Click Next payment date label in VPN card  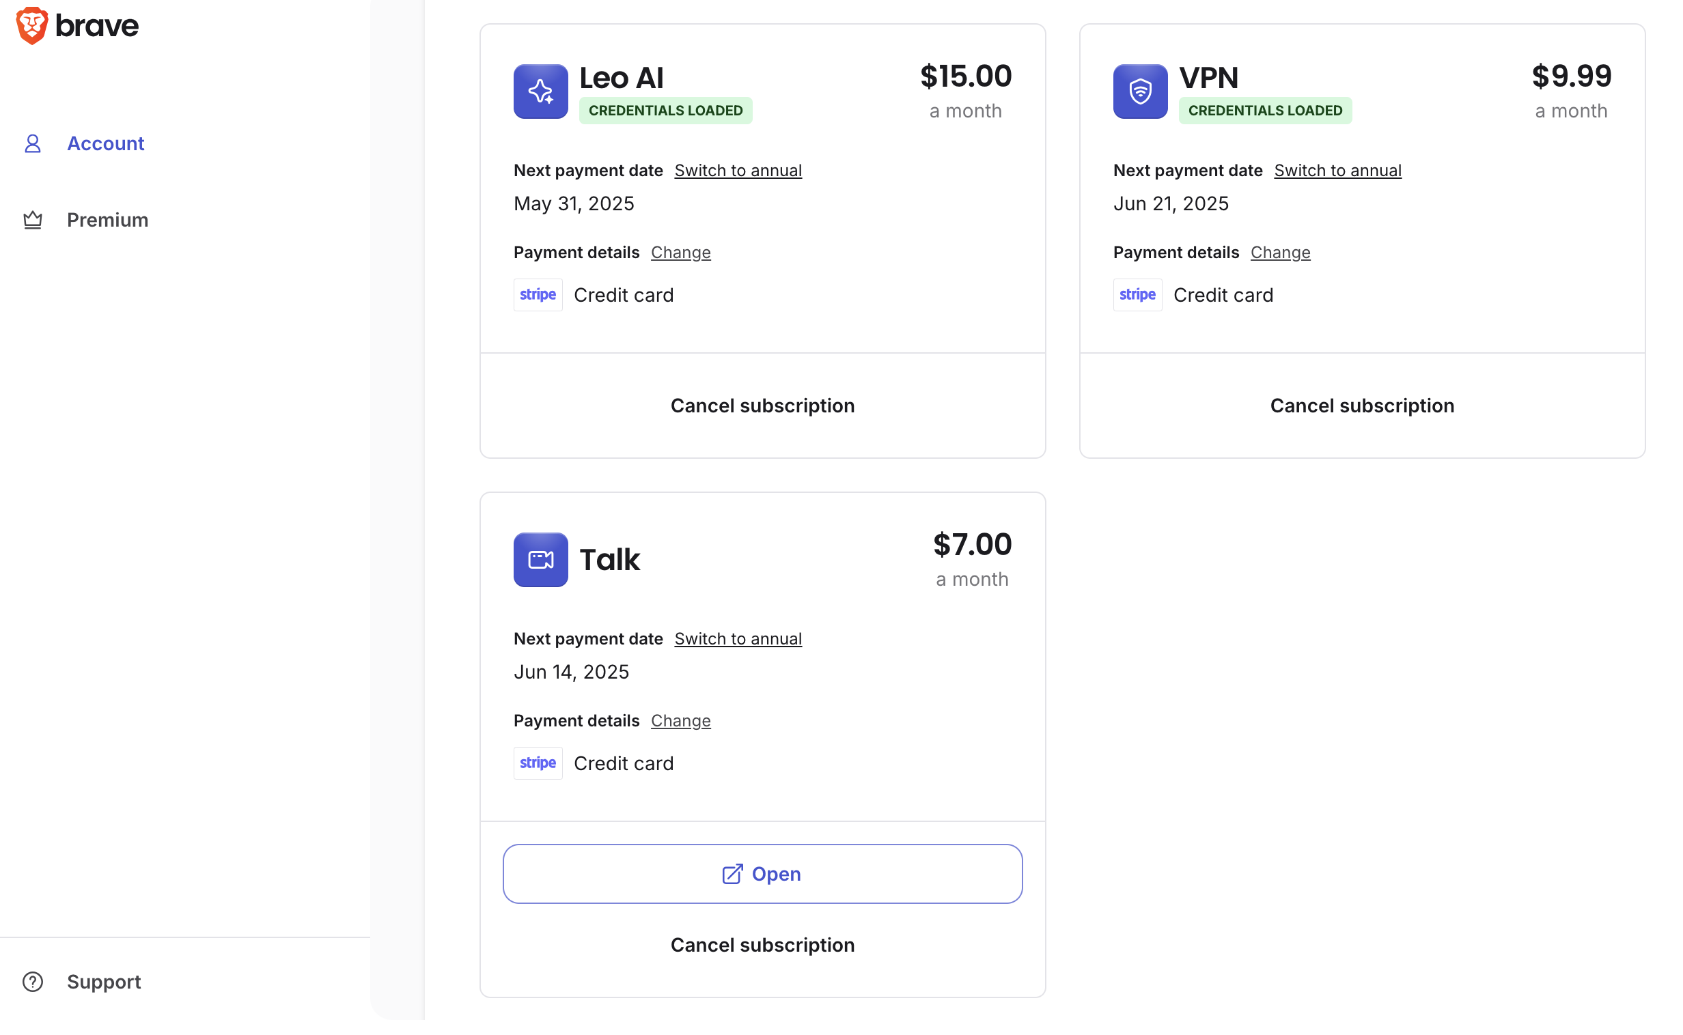[1188, 171]
